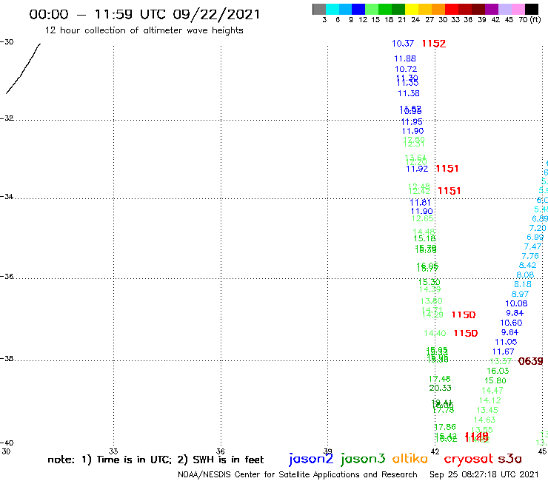548x481 pixels.
Task: Click the wave height value '10.08'
Action: [x=516, y=304]
